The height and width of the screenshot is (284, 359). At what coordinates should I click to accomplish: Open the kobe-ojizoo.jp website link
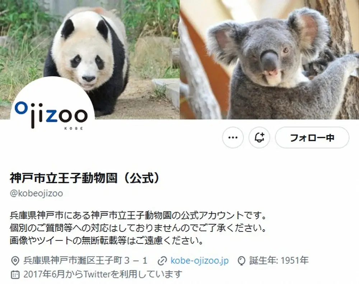pos(199,260)
